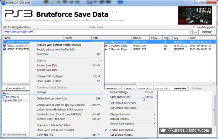
Task: Choose Set Default Text Editor...
Action: coord(124,103)
